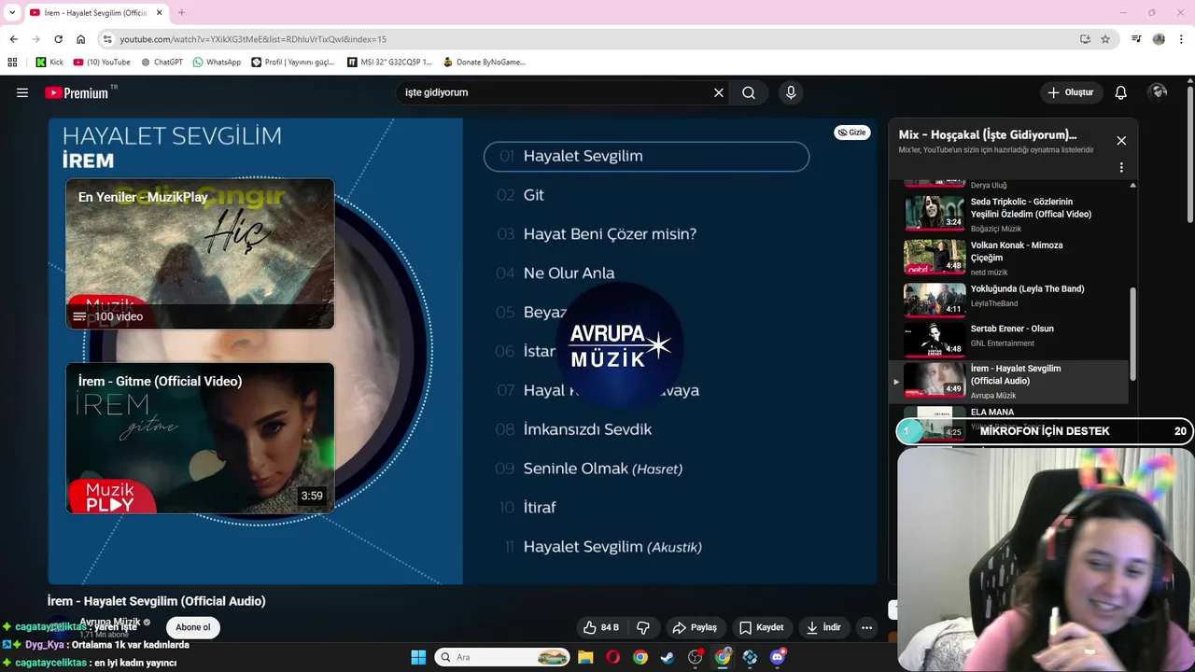Open the WhatsApp bookmark
The height and width of the screenshot is (672, 1195).
pyautogui.click(x=217, y=63)
